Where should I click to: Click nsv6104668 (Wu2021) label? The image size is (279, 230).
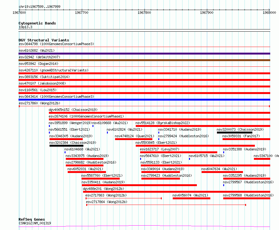coord(82,149)
